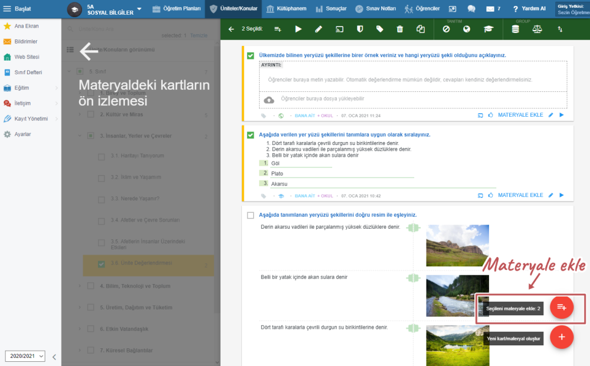Click MATERYALE EKLE on the ordering card
Screen dimensions: 590x366
(520, 195)
